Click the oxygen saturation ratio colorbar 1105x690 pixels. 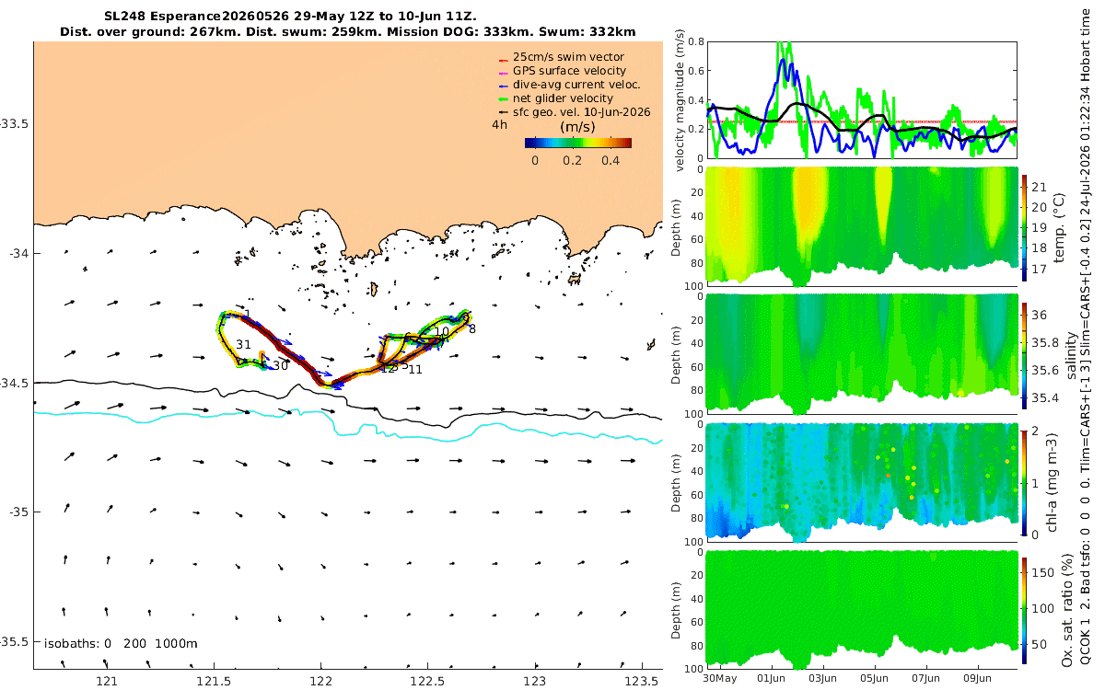point(1025,609)
